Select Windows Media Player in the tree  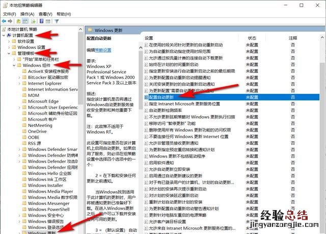(x=50, y=191)
